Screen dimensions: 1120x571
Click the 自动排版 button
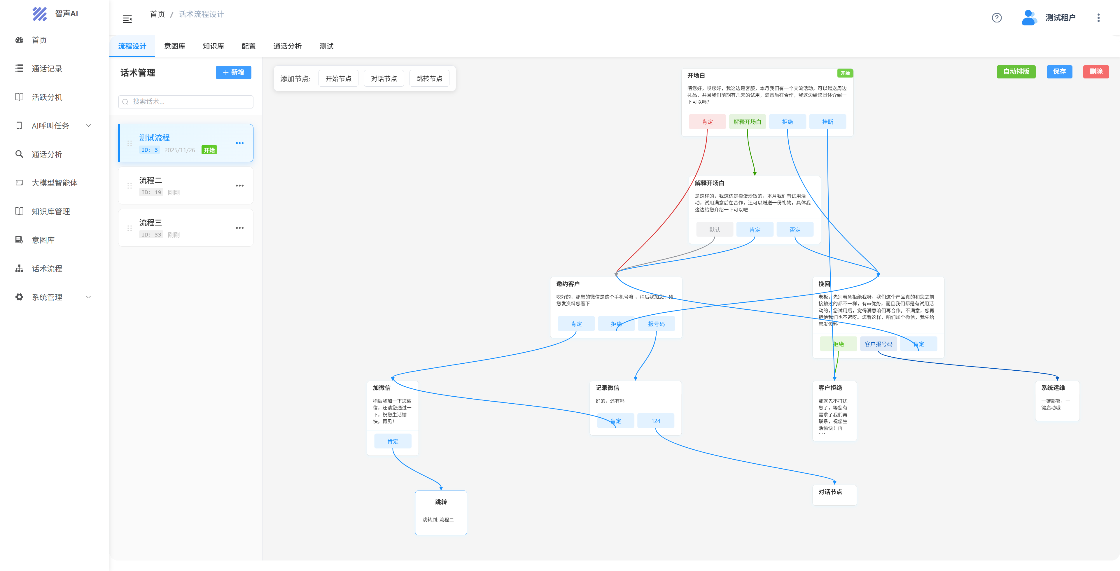click(1016, 72)
